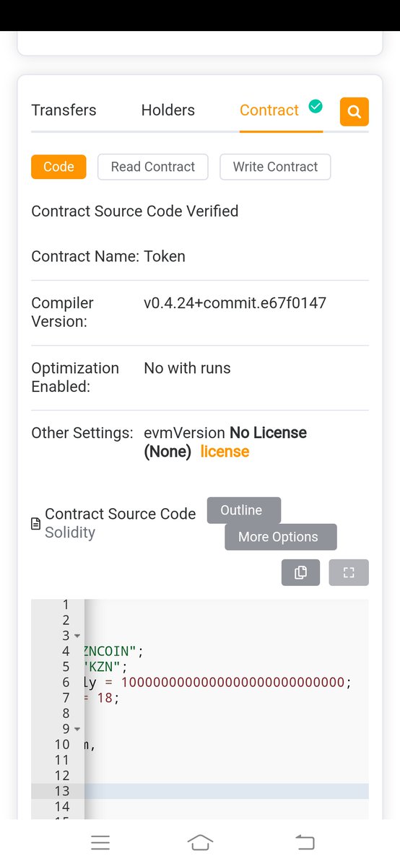Click the Contract Source Code Verified text

click(135, 211)
